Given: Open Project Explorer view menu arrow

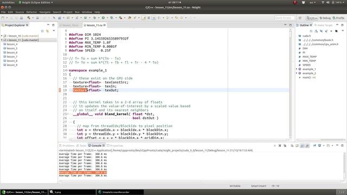Looking at the screenshot, I should click(x=54, y=31).
